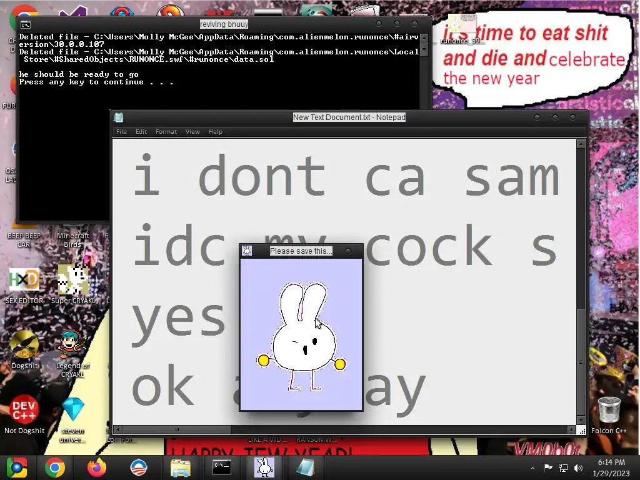
Task: Select the Legend of CRYAKL desktop icon
Action: point(72,354)
